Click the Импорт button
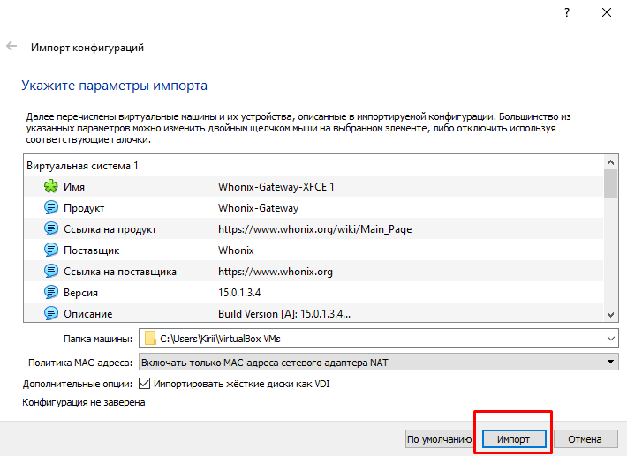 point(514,439)
